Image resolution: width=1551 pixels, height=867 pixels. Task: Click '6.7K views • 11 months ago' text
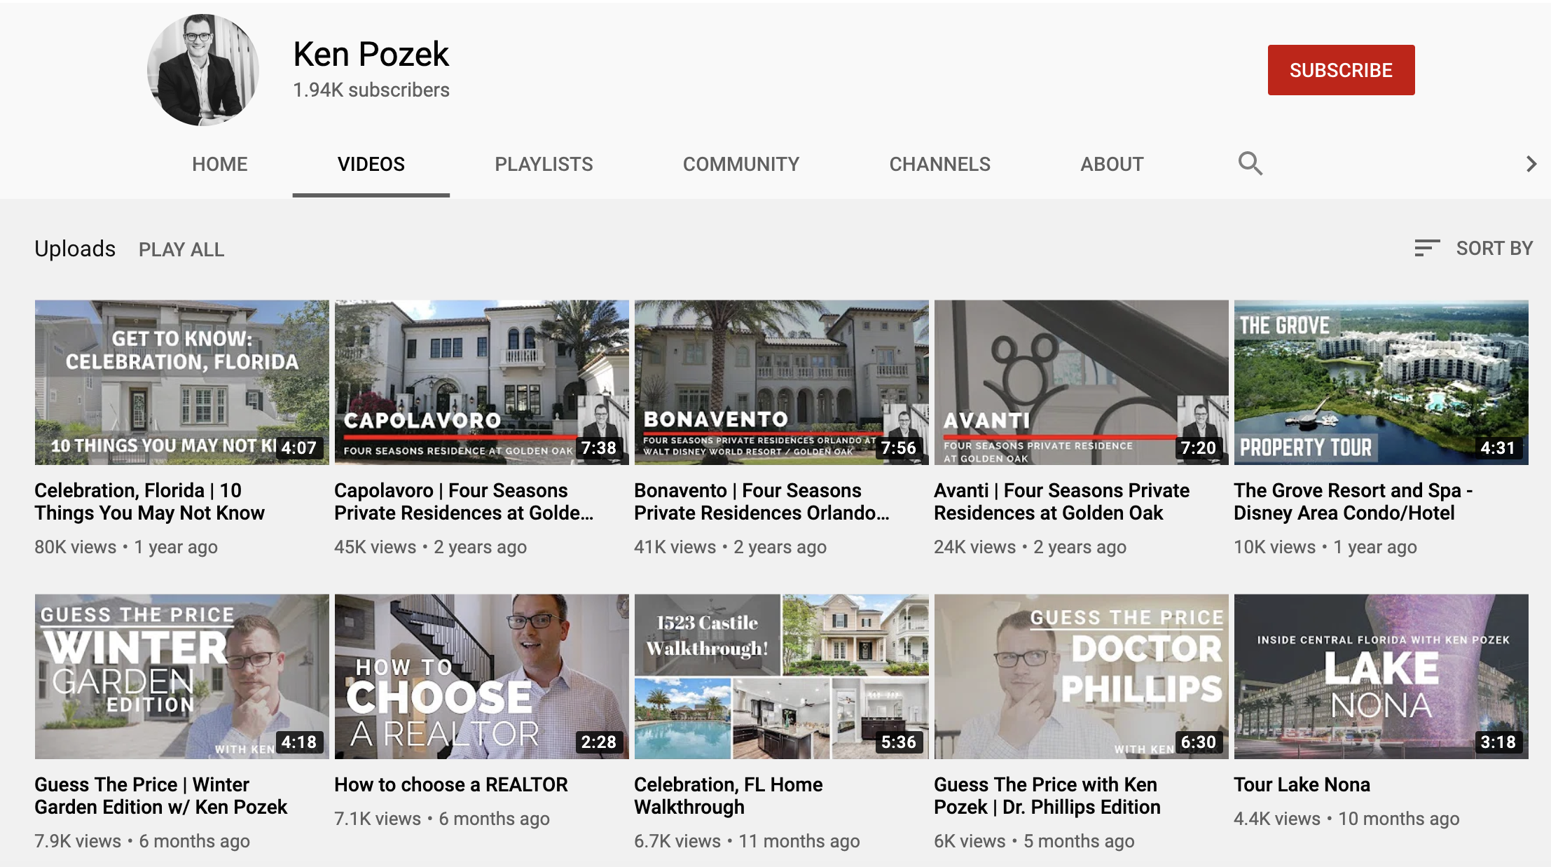click(747, 841)
